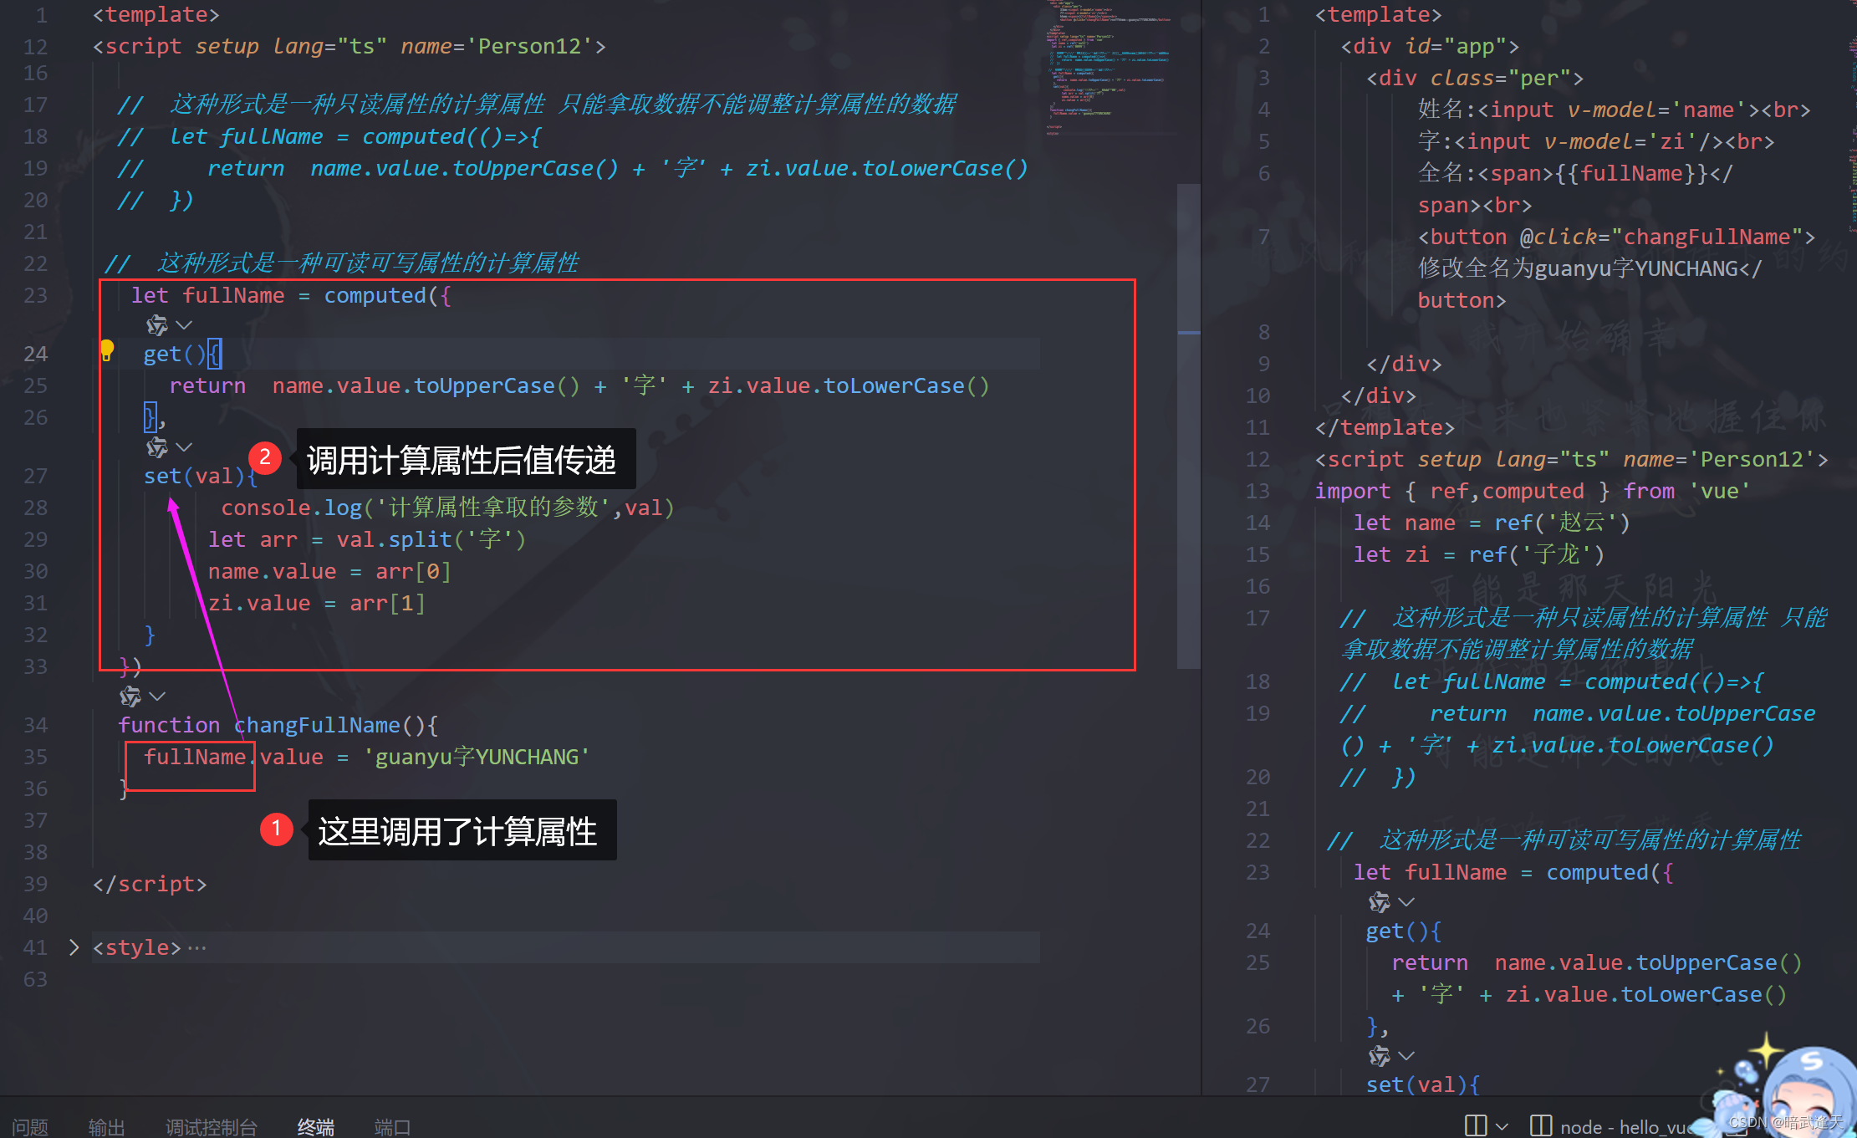This screenshot has width=1857, height=1138.
Task: Click 'changFullName' in the function declaration on line 34
Action: (317, 725)
